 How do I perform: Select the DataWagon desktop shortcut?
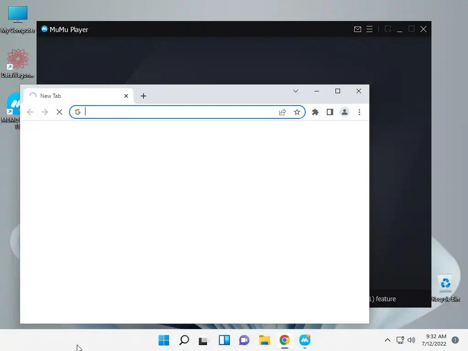tap(17, 63)
